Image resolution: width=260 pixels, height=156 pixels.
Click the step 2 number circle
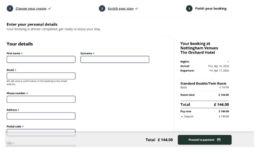(102, 9)
